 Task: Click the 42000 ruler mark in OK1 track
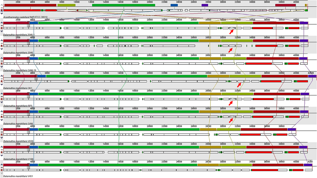pos(311,73)
